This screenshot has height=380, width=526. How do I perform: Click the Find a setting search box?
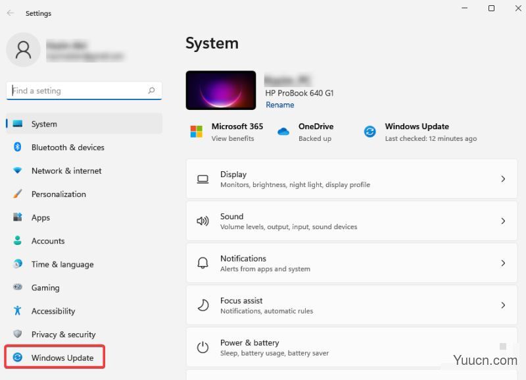pyautogui.click(x=84, y=91)
